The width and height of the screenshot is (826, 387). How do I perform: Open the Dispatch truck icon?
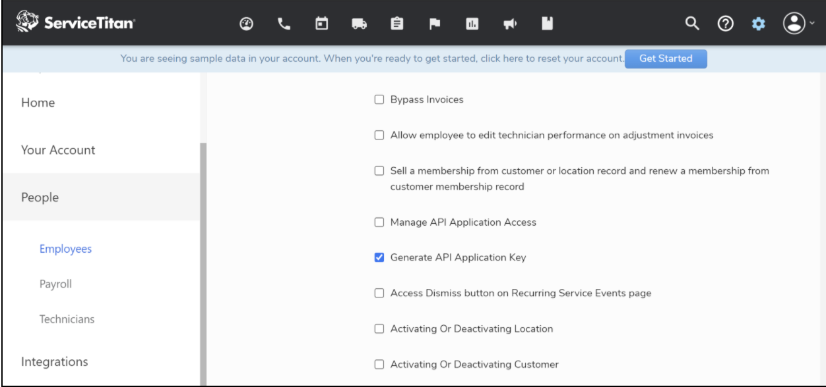(360, 24)
